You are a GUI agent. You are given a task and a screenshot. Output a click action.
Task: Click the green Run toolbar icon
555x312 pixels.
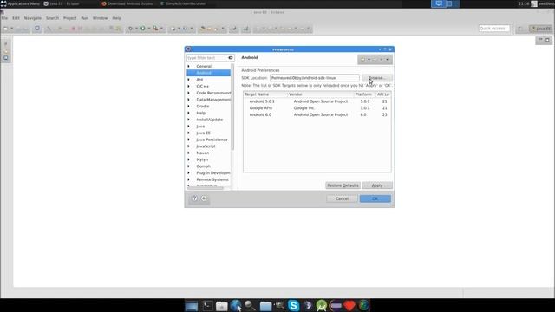point(142,29)
